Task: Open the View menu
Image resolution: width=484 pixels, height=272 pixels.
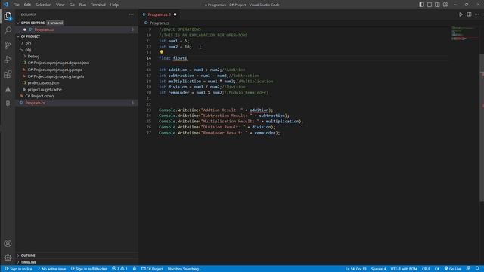Action: (60, 5)
